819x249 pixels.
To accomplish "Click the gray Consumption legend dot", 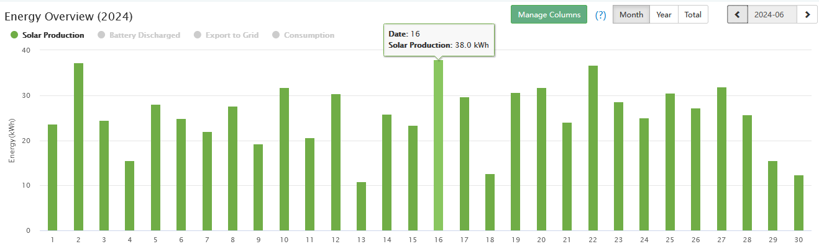I will tap(276, 35).
